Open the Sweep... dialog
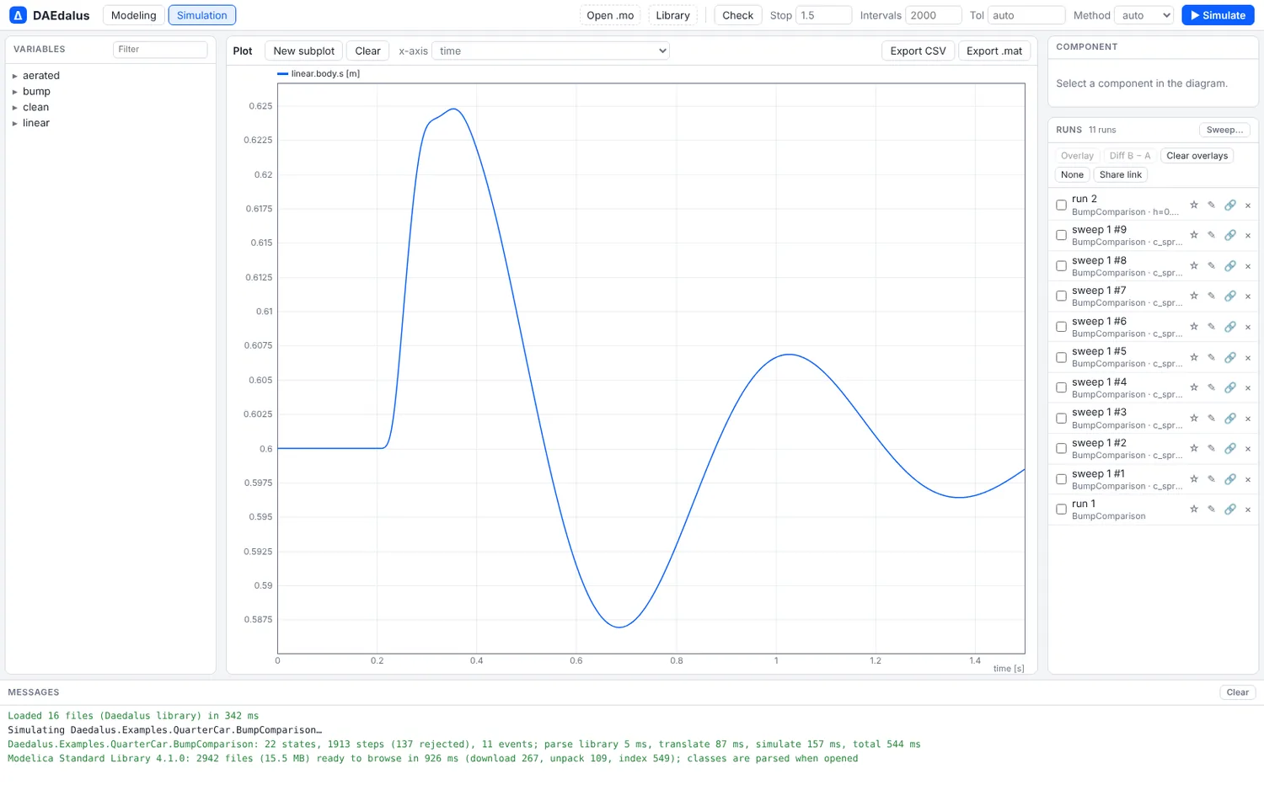1264x790 pixels. point(1224,130)
